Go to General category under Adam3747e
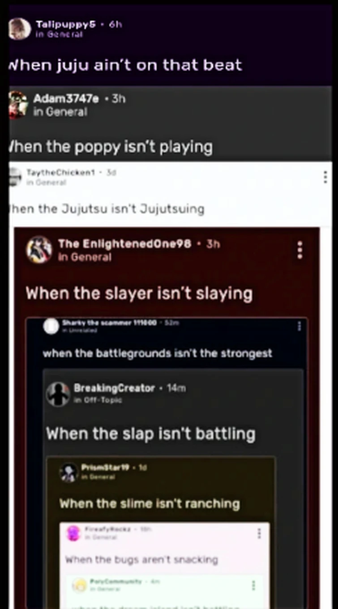Image resolution: width=338 pixels, height=609 pixels. (x=60, y=112)
